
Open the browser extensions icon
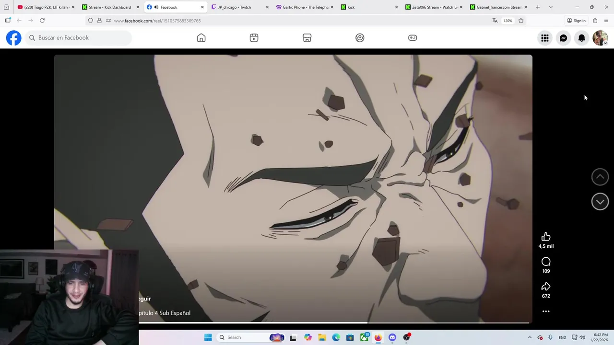point(595,21)
